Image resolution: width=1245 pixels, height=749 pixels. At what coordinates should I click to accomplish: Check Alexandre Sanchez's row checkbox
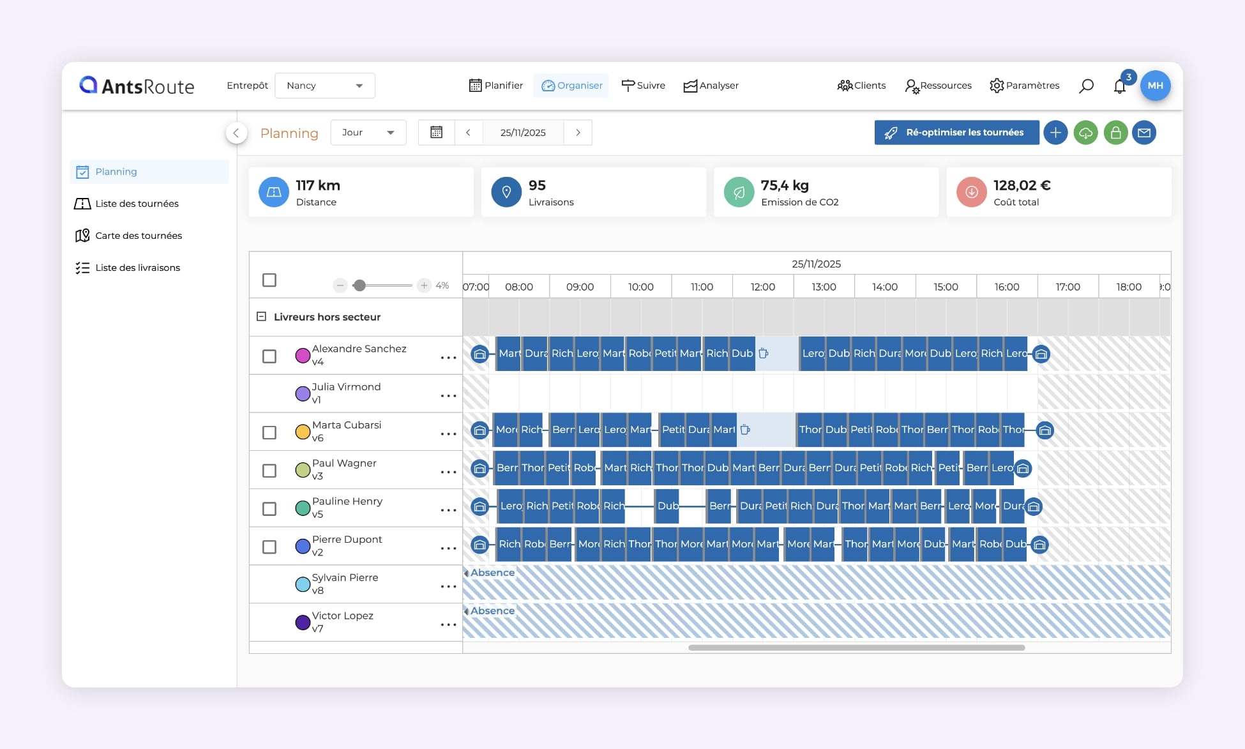269,356
